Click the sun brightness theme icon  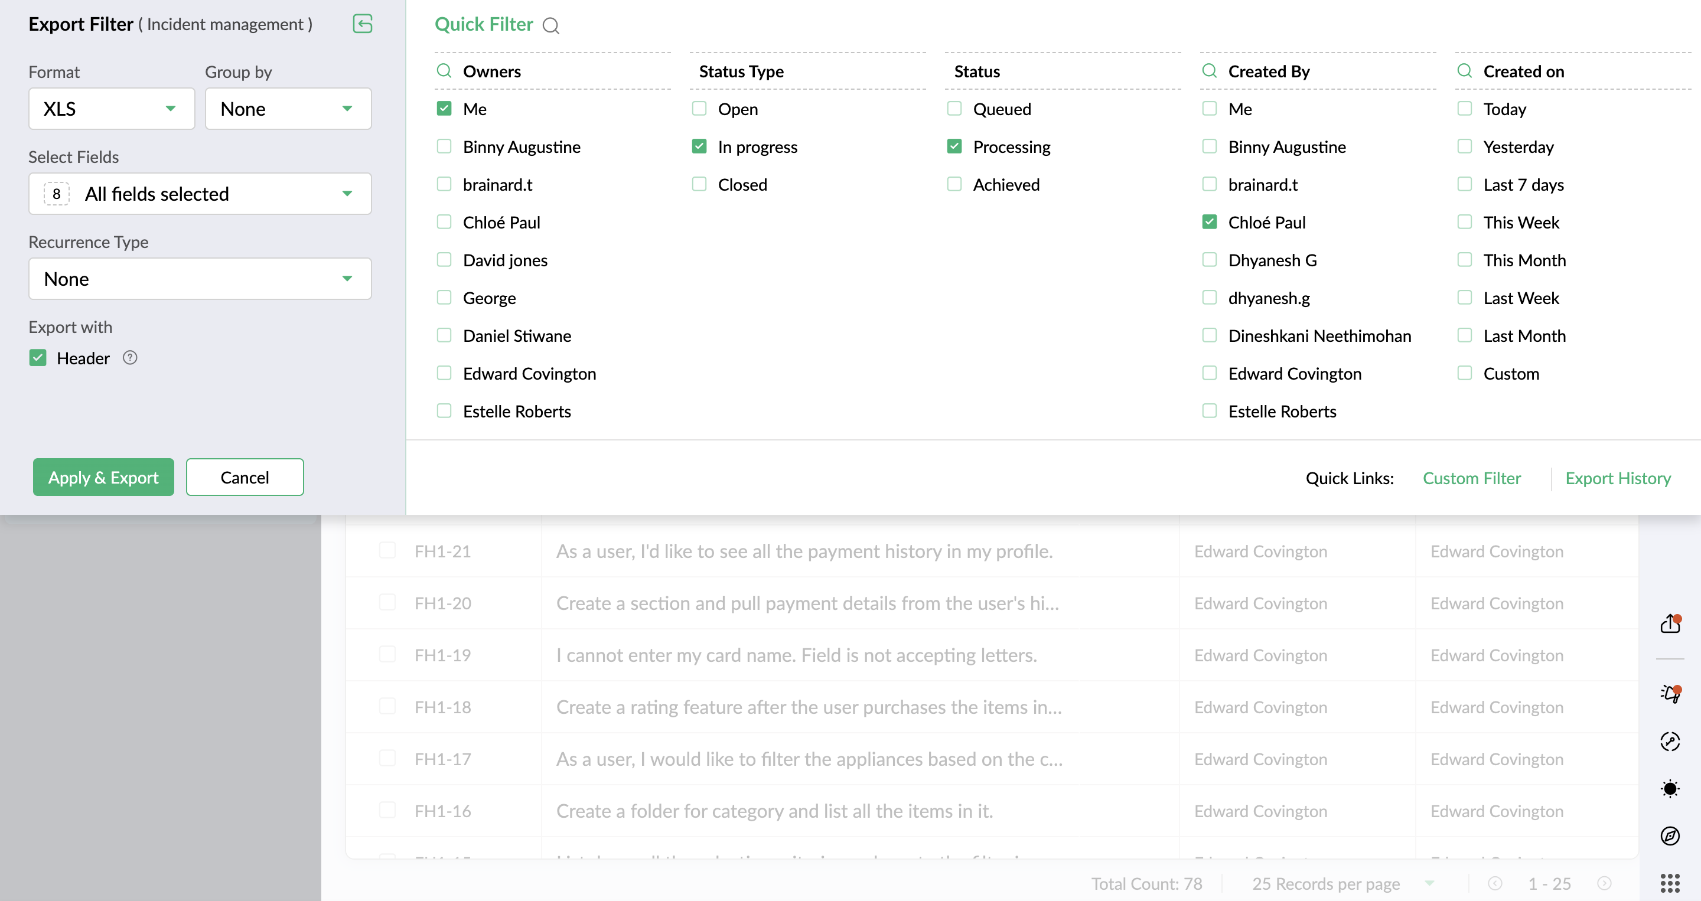tap(1670, 789)
